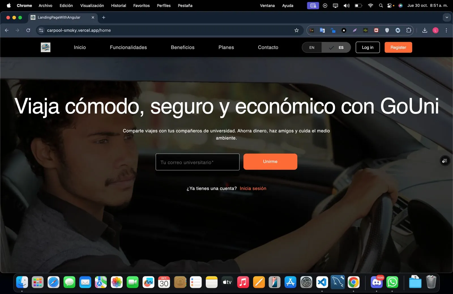The image size is (453, 294).
Task: Select the ES language option
Action: click(336, 48)
